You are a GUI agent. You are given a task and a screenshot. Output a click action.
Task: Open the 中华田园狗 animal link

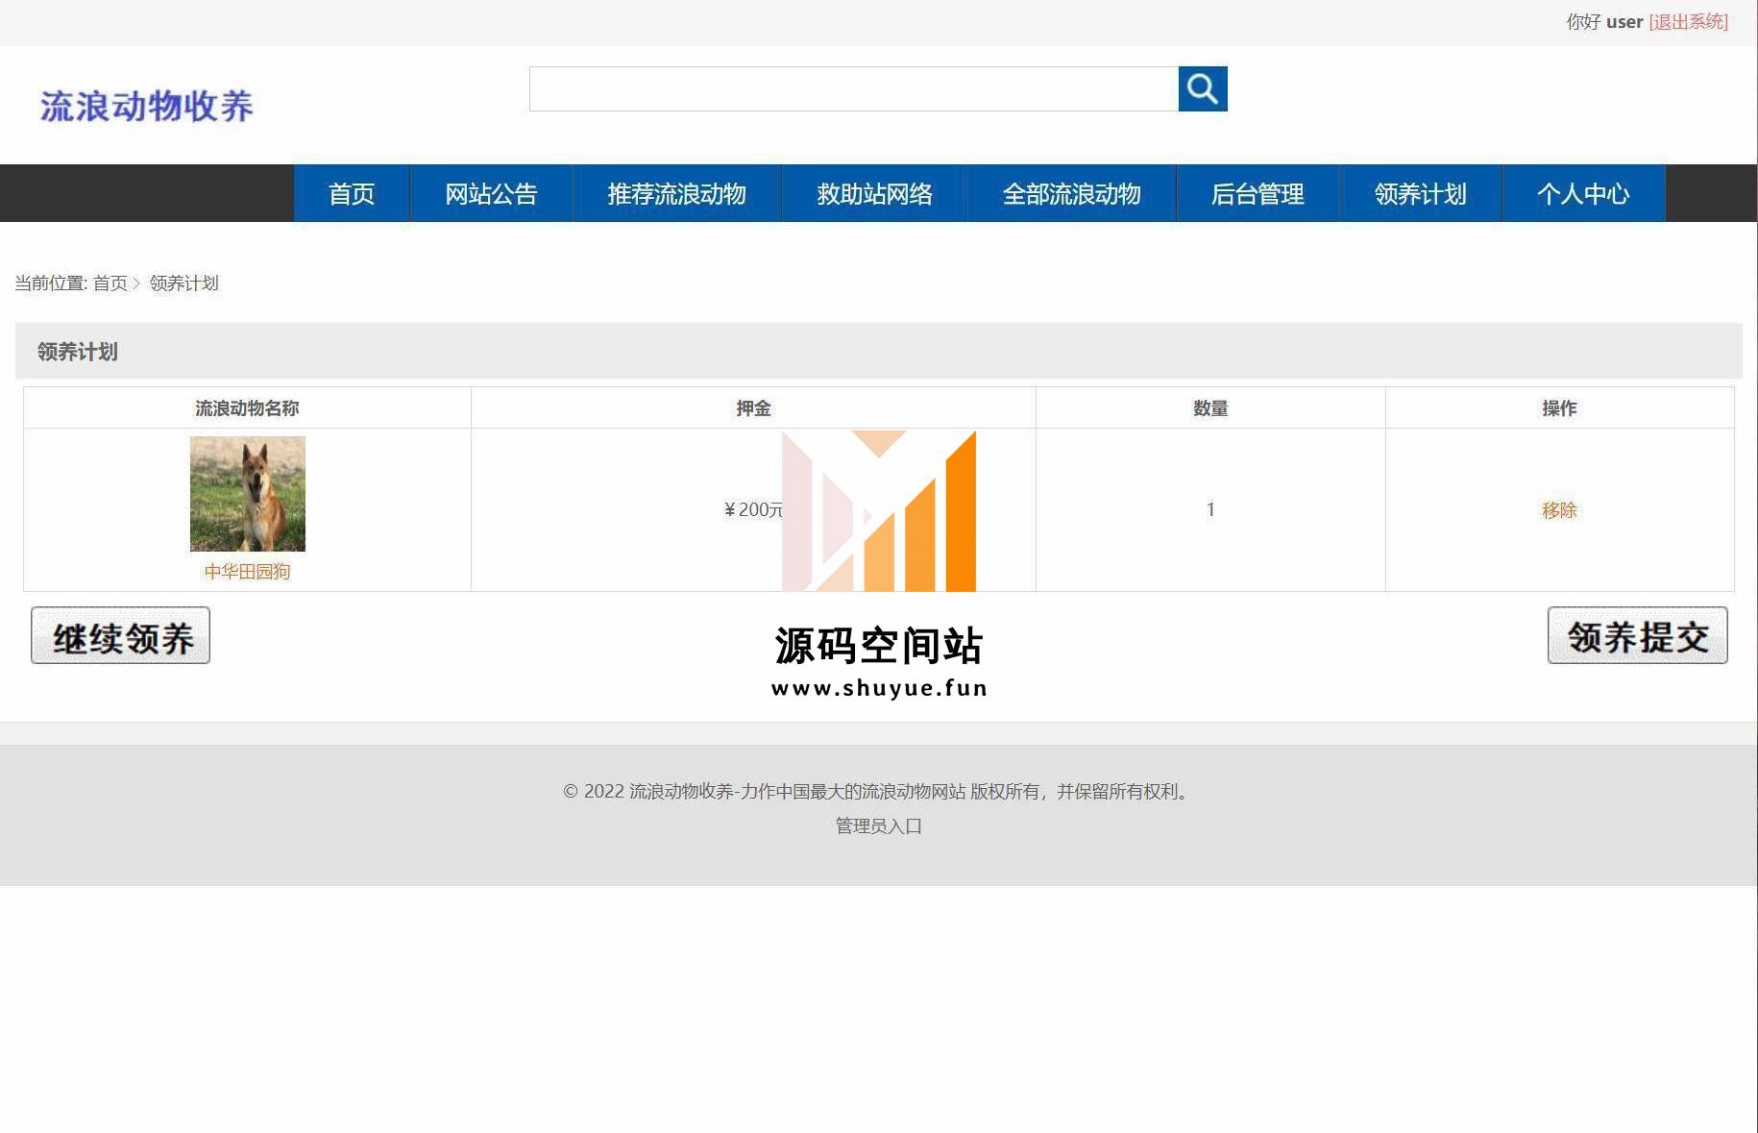(247, 572)
